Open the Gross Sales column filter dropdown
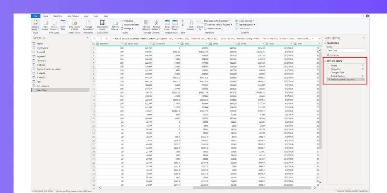The height and width of the screenshot is (193, 387). pos(150,44)
